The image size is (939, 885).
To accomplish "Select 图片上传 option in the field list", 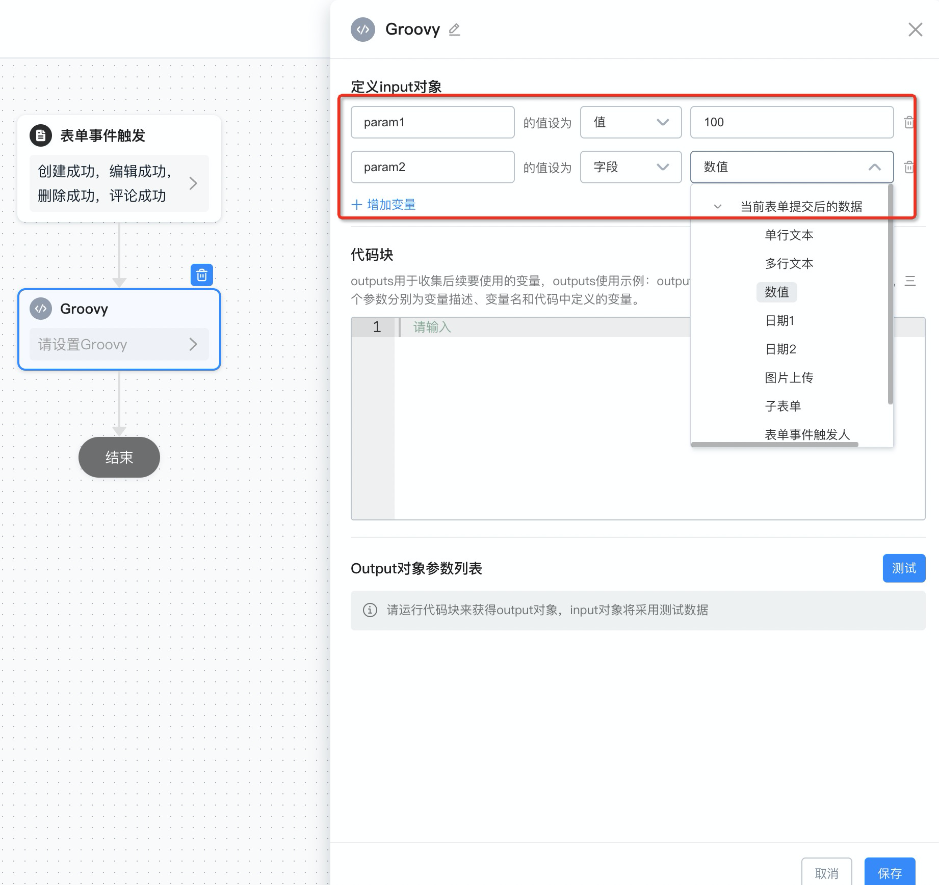I will click(789, 378).
